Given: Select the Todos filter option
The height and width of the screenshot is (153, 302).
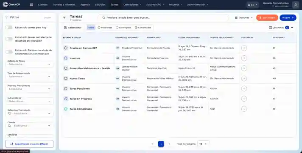Looking at the screenshot, I should pyautogui.click(x=91, y=28).
